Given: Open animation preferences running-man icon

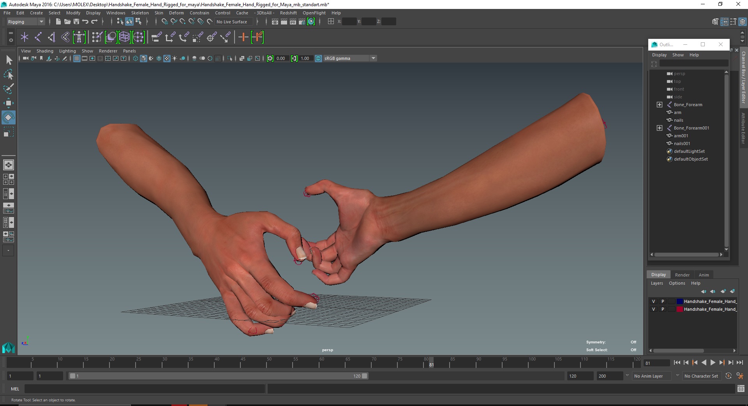Looking at the screenshot, I should coord(740,376).
